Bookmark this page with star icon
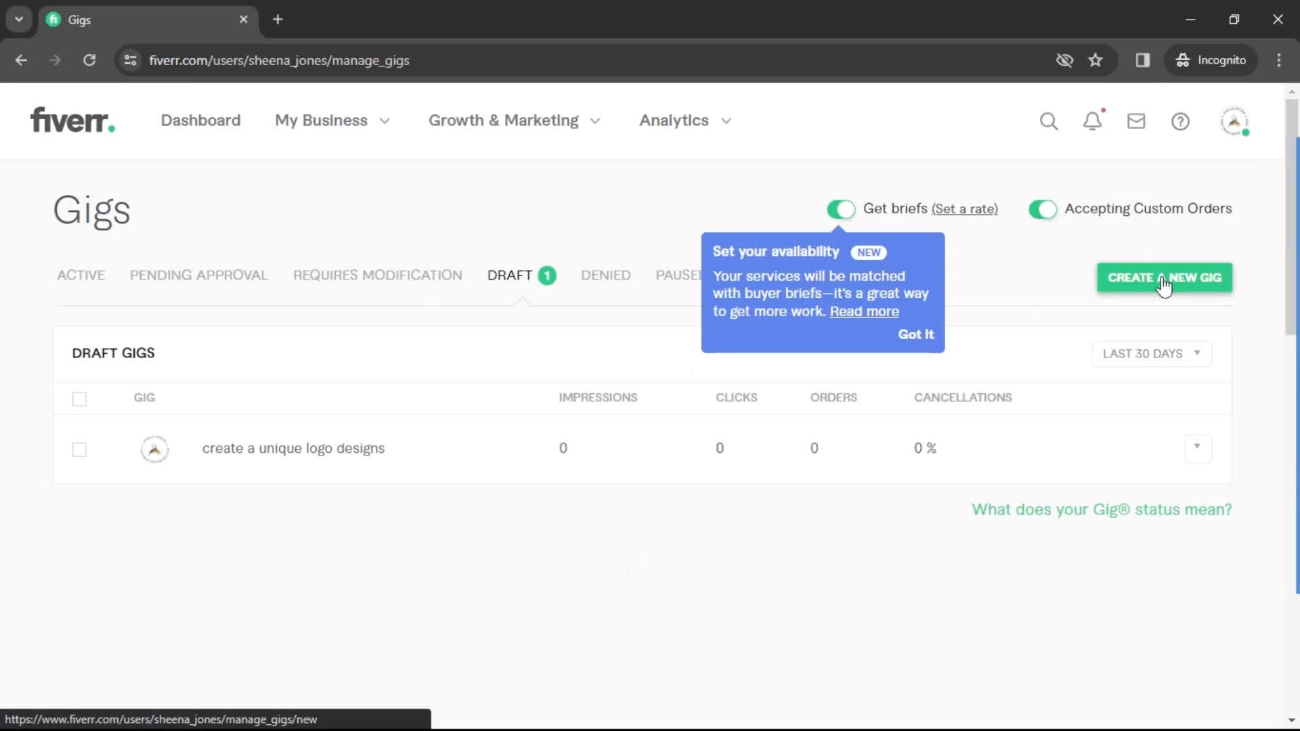This screenshot has width=1300, height=731. (x=1096, y=60)
